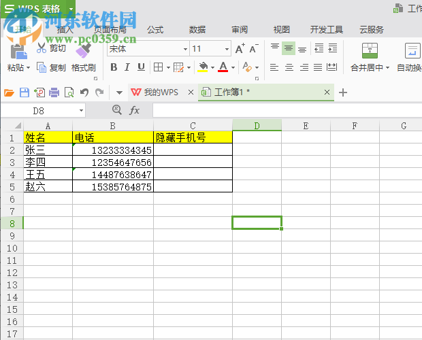This screenshot has width=422, height=340.
Task: Open the font size dropdown 11
Action: (227, 49)
